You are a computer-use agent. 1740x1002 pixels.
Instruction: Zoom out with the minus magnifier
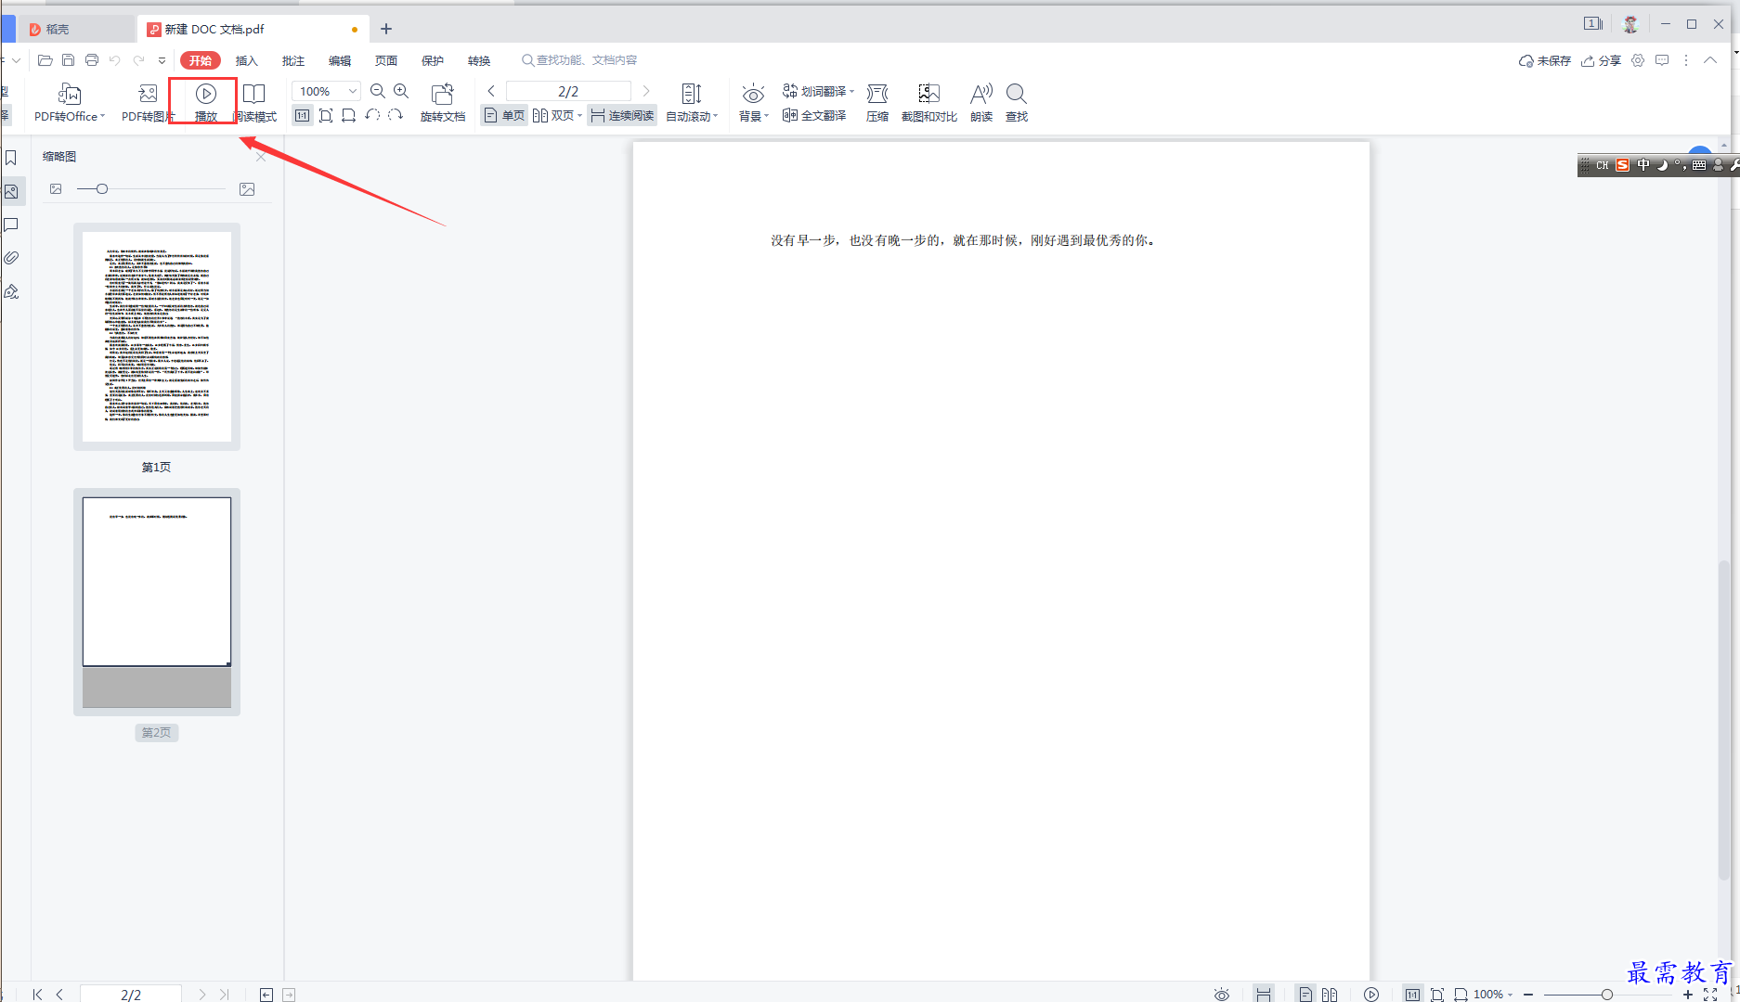378,91
